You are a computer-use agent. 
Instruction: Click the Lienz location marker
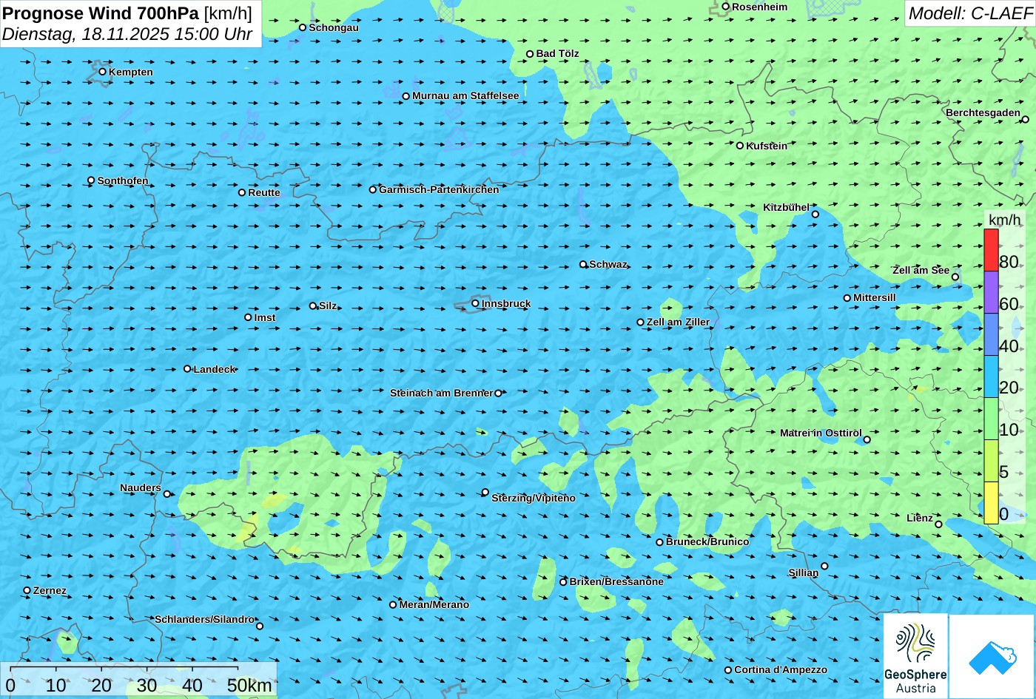click(x=938, y=524)
